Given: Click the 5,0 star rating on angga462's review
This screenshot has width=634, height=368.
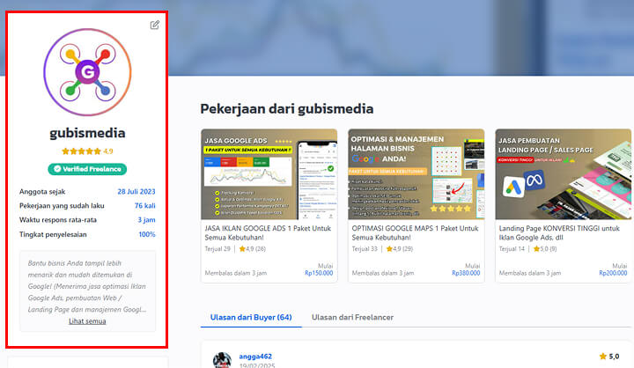Looking at the screenshot, I should [x=609, y=357].
